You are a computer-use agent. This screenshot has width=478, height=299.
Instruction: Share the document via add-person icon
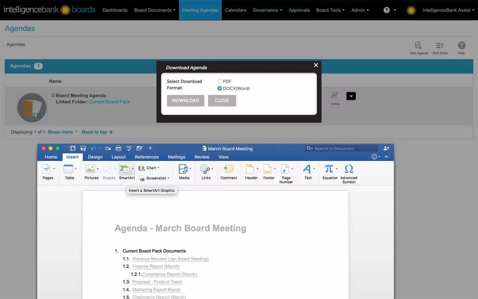coord(387,148)
